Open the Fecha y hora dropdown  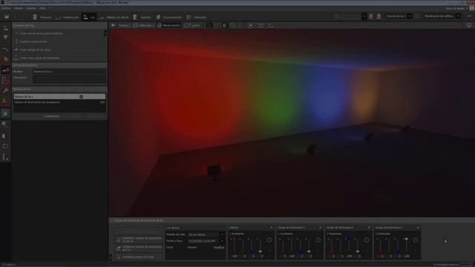click(206, 241)
